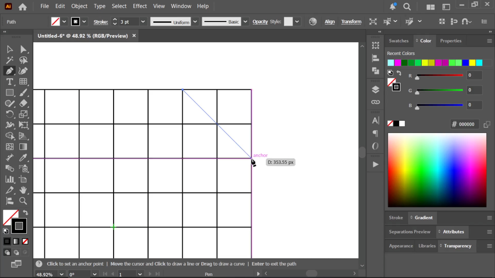Click the hex color value field
This screenshot has height=278, width=495.
tap(466, 124)
